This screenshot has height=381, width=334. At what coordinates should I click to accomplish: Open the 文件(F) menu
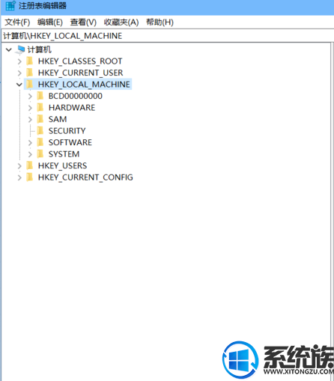17,22
